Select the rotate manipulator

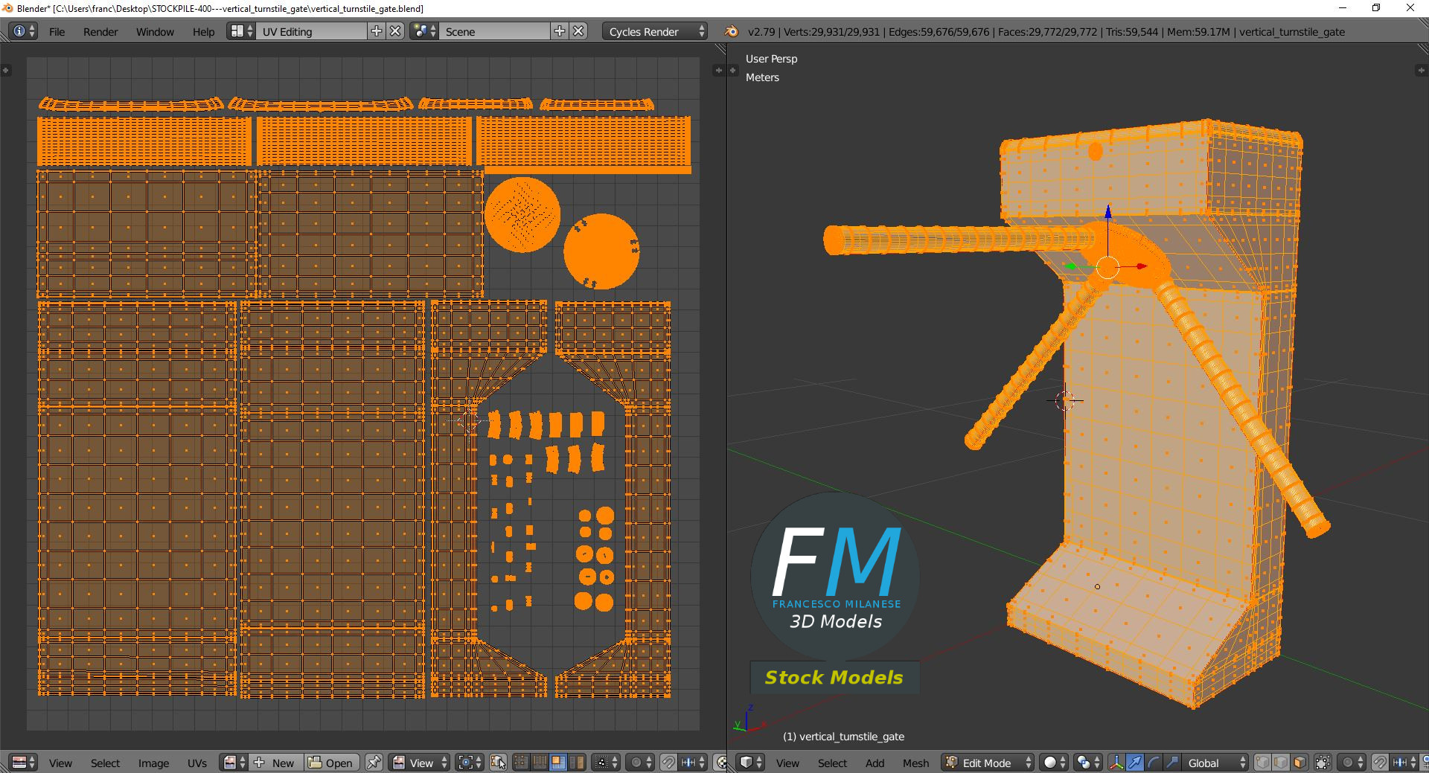(x=1153, y=763)
